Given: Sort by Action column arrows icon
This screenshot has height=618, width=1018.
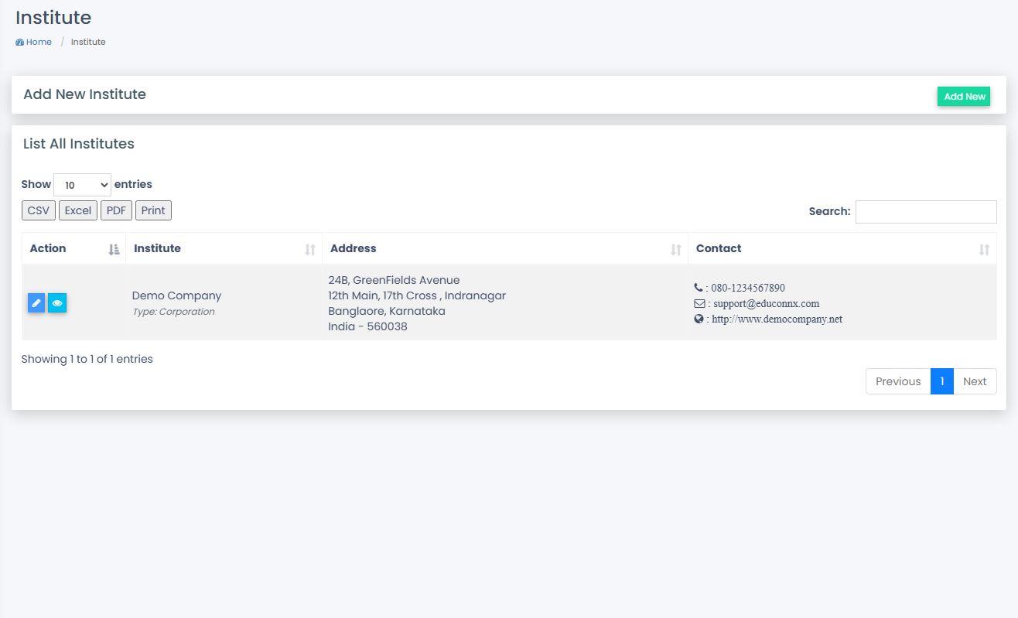Looking at the screenshot, I should tap(114, 249).
